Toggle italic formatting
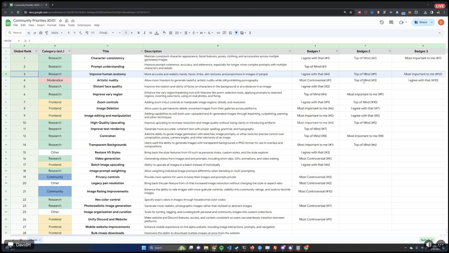This screenshot has width=449, height=253. point(144,32)
